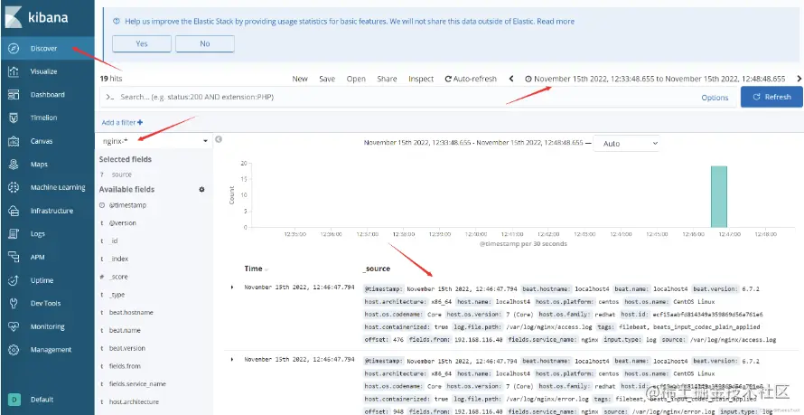Select Save in the top menu
This screenshot has height=415, width=804.
tap(327, 79)
